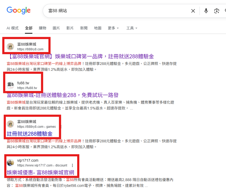The height and width of the screenshot is (189, 226).
Task: Click the Google logo
Action: coord(19,11)
